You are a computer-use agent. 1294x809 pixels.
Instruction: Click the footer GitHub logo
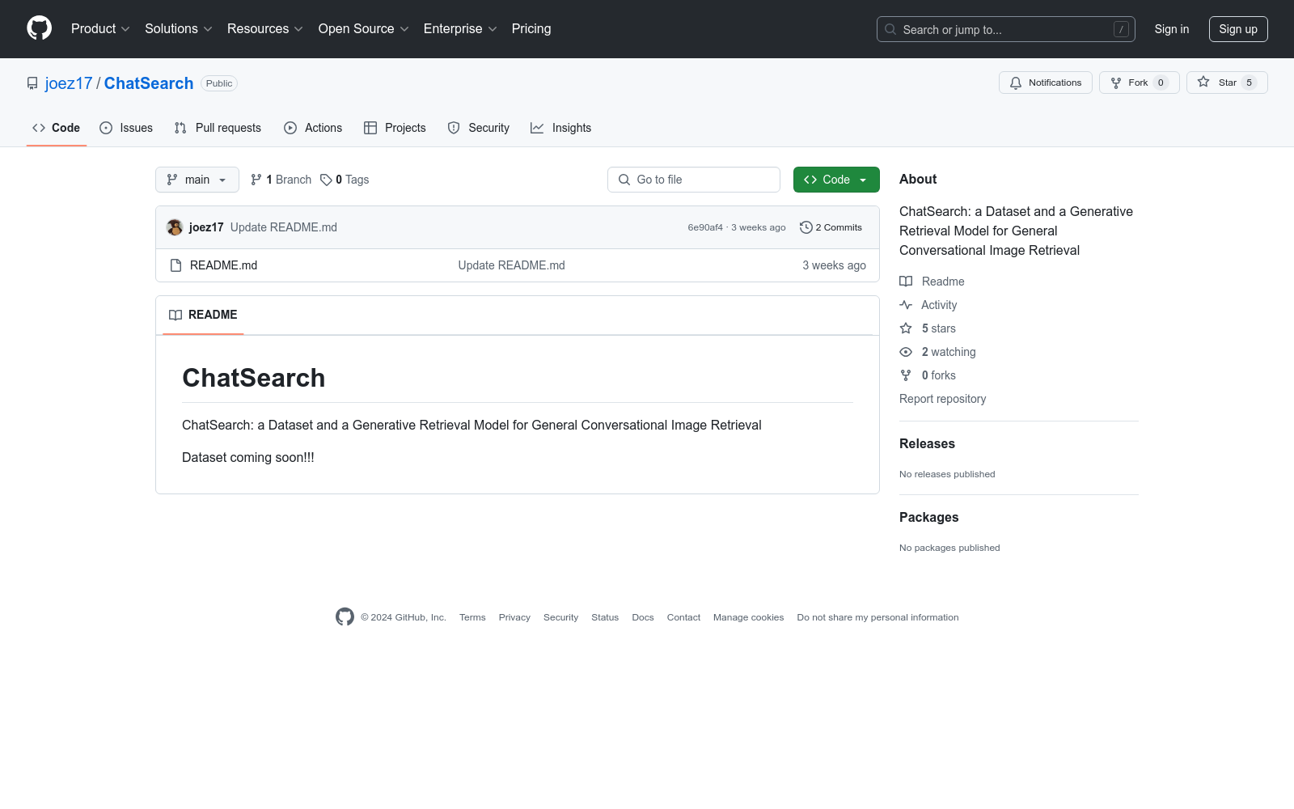pos(345,616)
